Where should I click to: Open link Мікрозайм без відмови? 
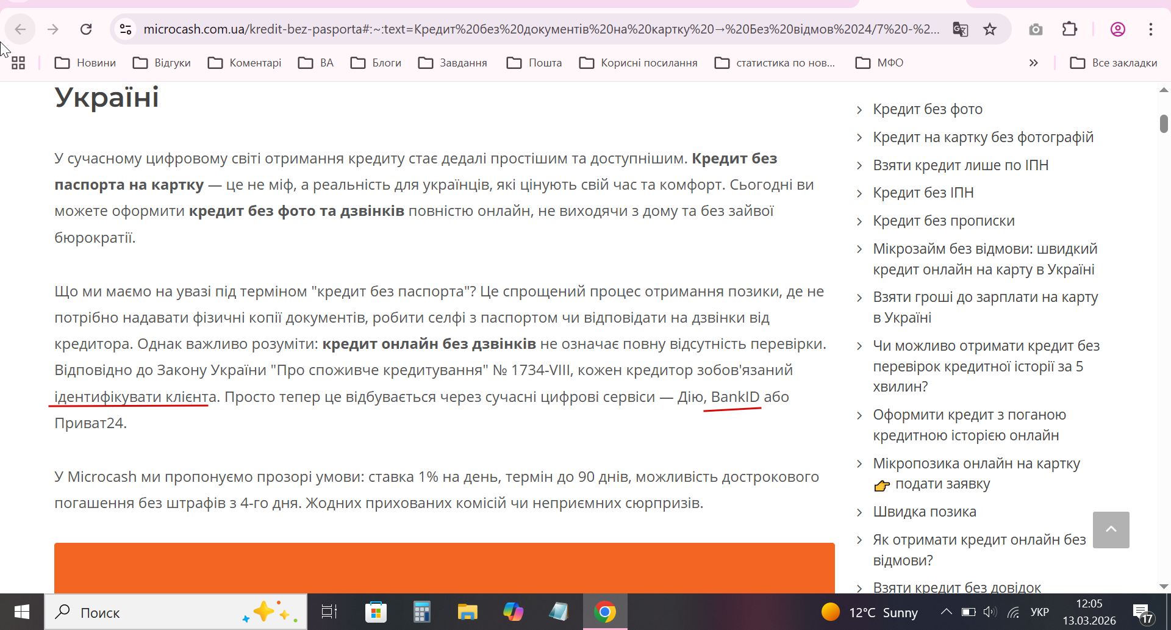985,259
